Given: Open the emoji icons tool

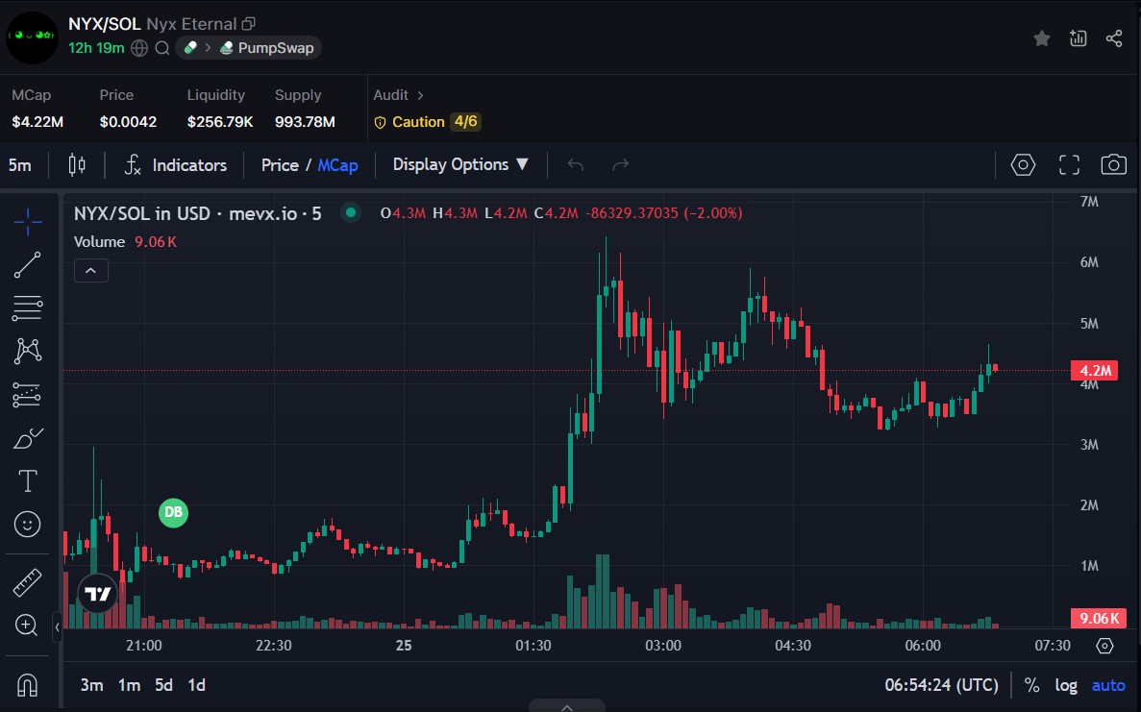Looking at the screenshot, I should point(28,525).
